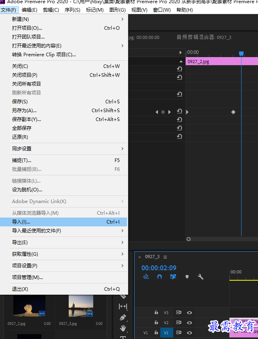
Task: Choose 保存(S) in the File menu
Action: 63,102
